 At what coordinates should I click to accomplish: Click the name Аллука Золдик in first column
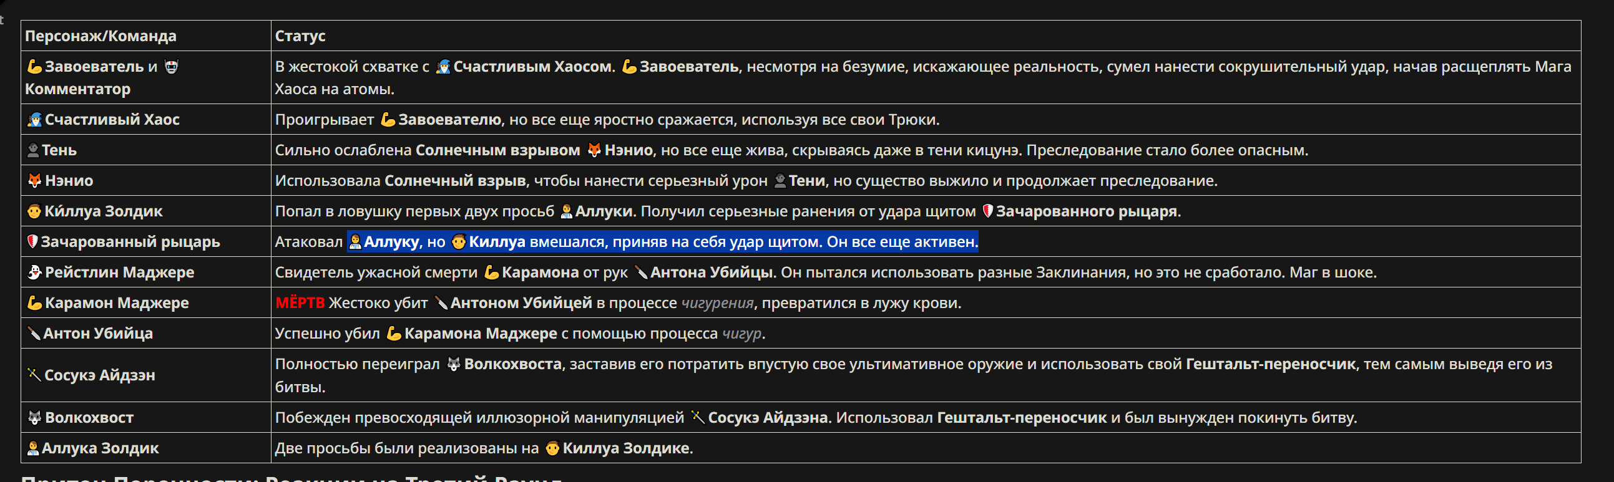100,448
